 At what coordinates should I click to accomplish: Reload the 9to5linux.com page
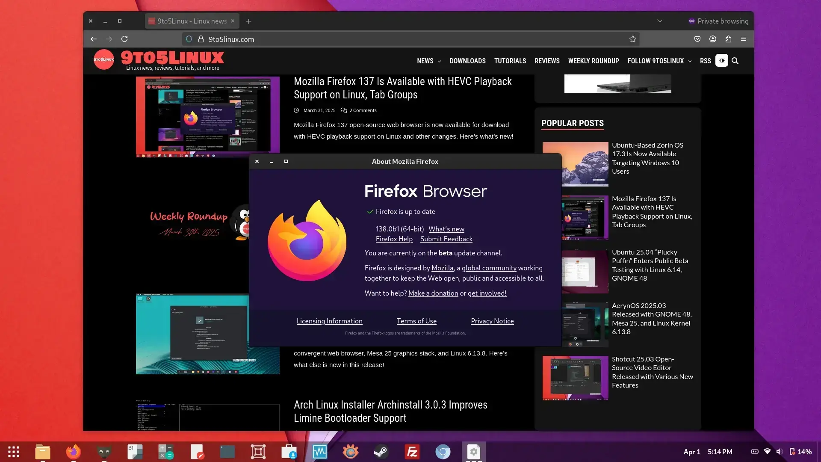coord(124,39)
